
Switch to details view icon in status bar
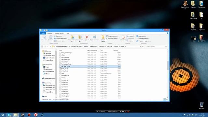(x=165, y=99)
